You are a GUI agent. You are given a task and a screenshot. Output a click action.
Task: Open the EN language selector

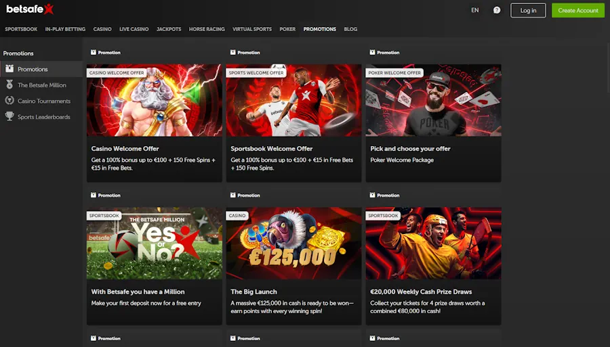point(475,10)
